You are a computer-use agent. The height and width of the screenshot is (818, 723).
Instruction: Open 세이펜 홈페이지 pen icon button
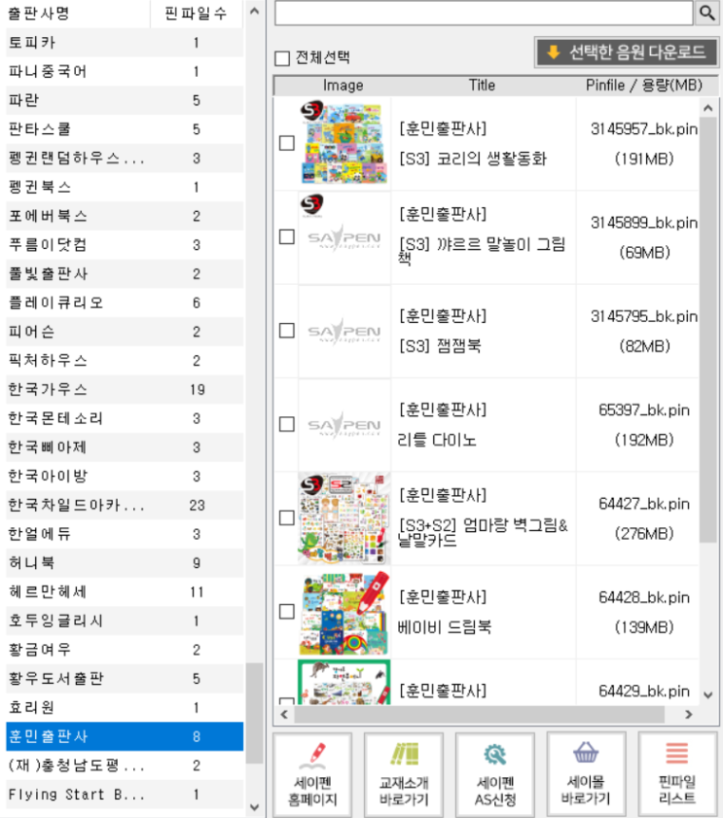coord(312,774)
